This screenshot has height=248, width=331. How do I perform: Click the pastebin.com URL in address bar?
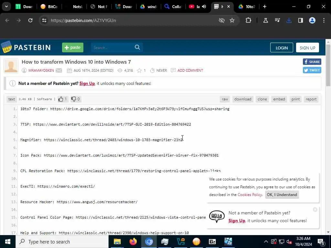point(83,20)
